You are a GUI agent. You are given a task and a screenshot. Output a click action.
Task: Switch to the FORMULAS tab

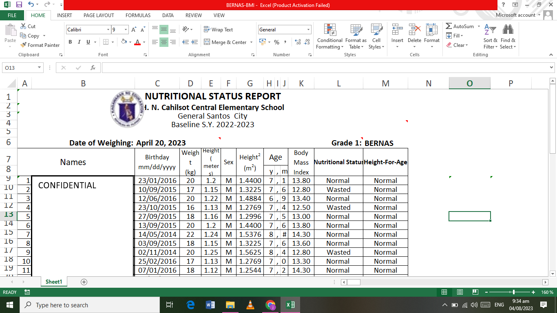138,15
